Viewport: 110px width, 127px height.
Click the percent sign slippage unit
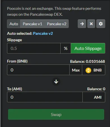pos(66,48)
